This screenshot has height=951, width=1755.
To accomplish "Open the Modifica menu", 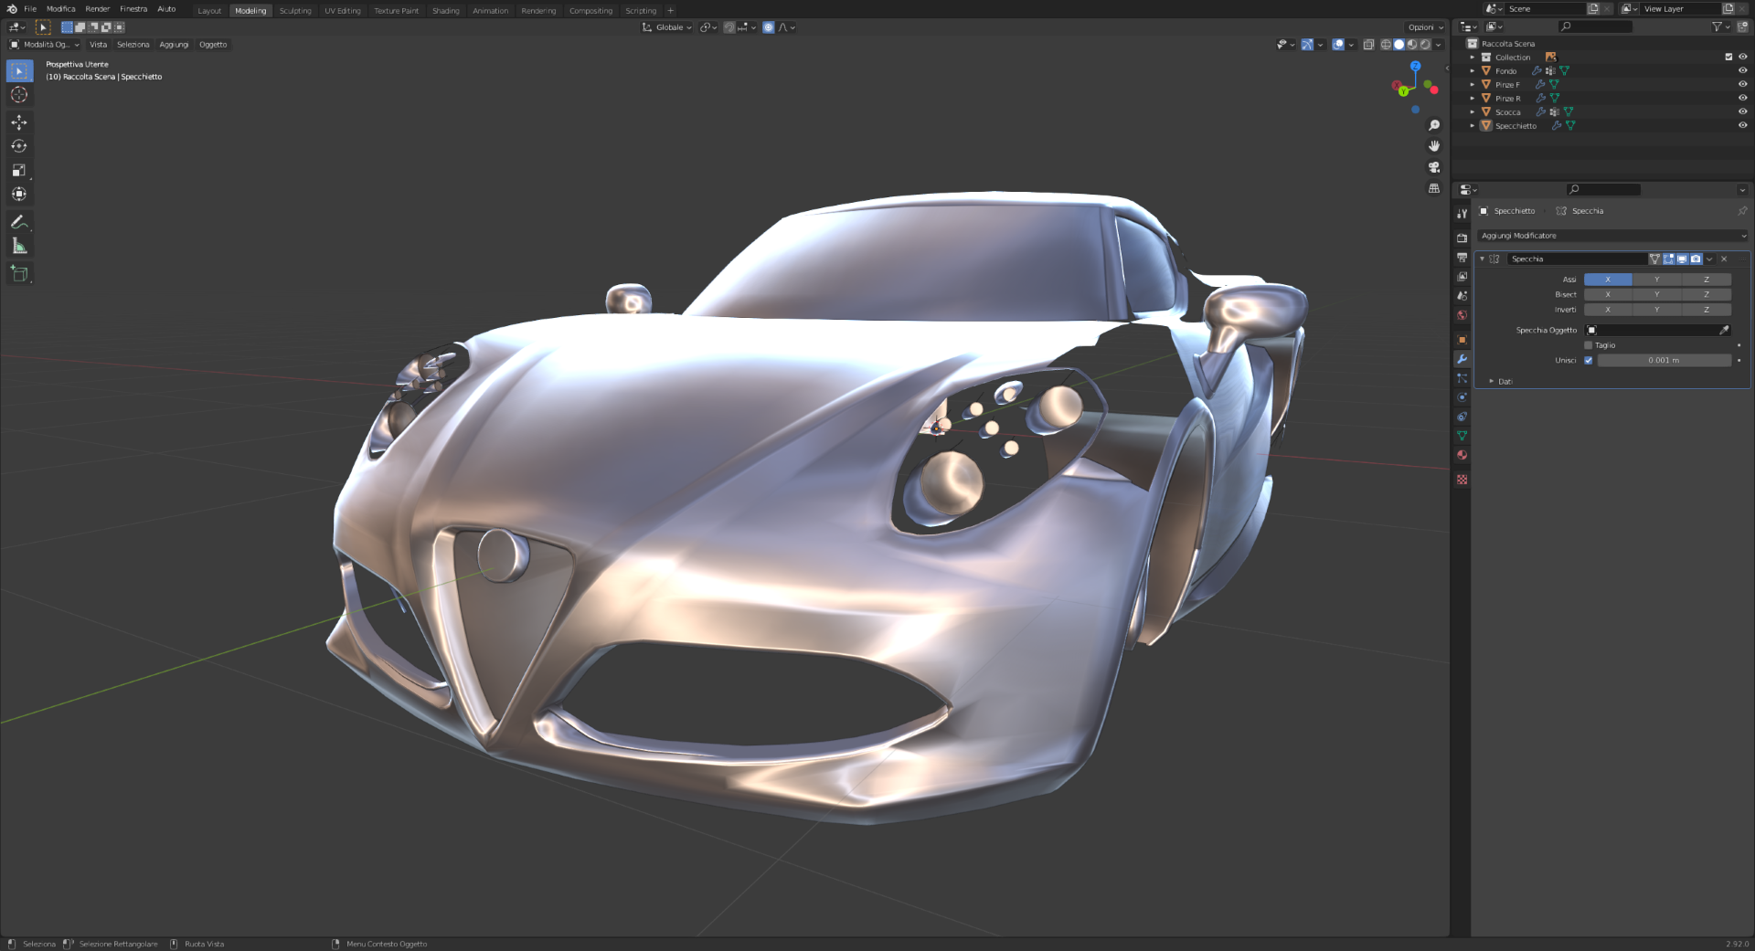I will click(x=61, y=9).
